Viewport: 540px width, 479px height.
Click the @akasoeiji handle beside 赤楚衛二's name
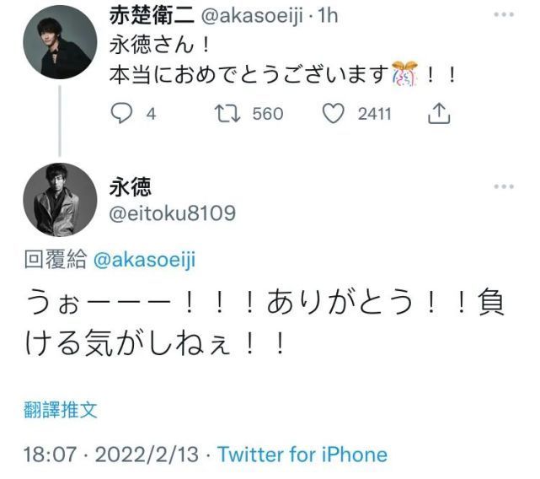(254, 14)
